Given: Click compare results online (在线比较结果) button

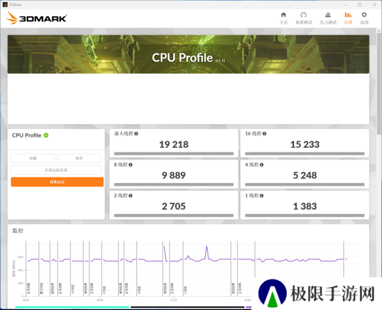Looking at the screenshot, I should pos(56,170).
